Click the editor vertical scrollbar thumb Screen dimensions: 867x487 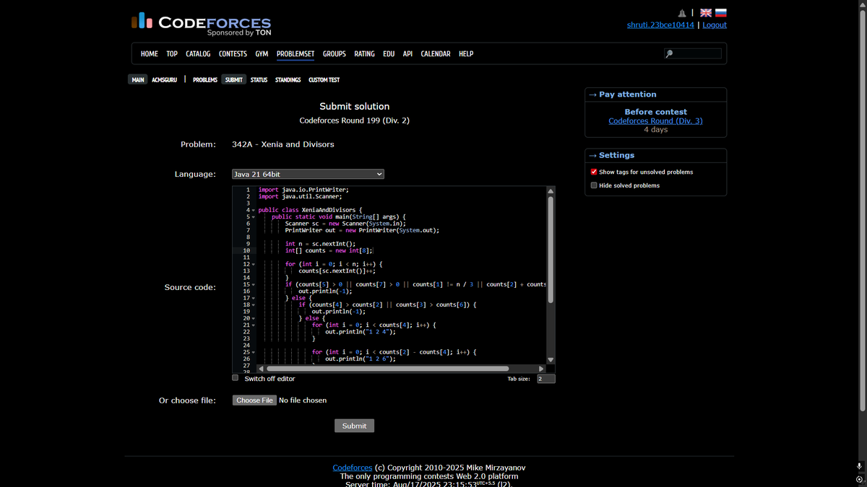coord(551,249)
